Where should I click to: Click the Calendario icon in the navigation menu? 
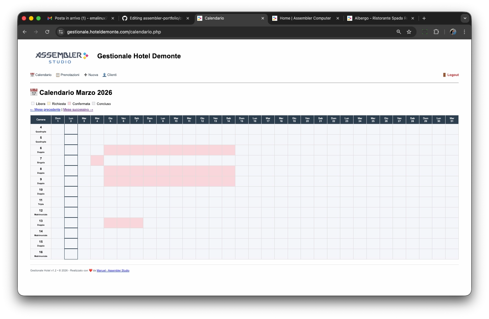point(32,75)
